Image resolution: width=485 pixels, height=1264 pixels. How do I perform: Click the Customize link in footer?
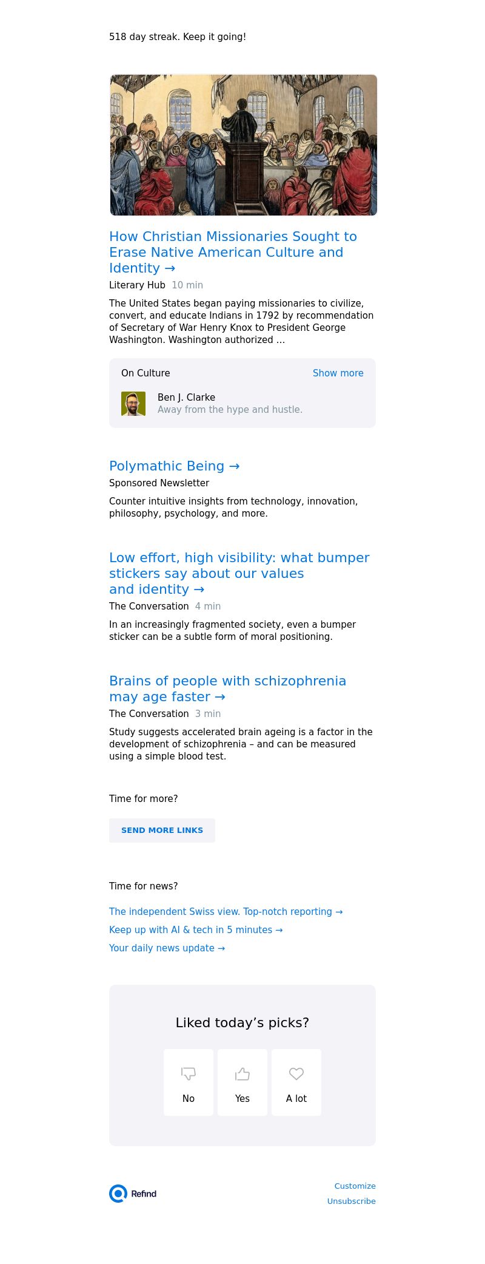tap(355, 1186)
